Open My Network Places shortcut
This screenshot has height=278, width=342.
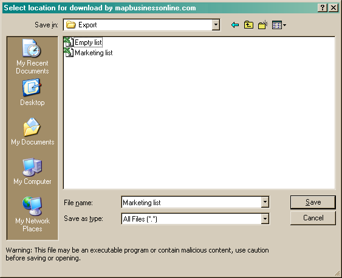32,214
